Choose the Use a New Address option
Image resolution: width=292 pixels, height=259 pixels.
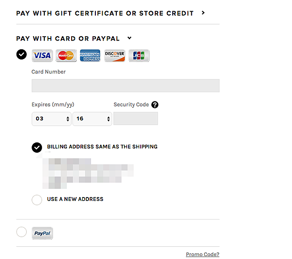coord(37,199)
